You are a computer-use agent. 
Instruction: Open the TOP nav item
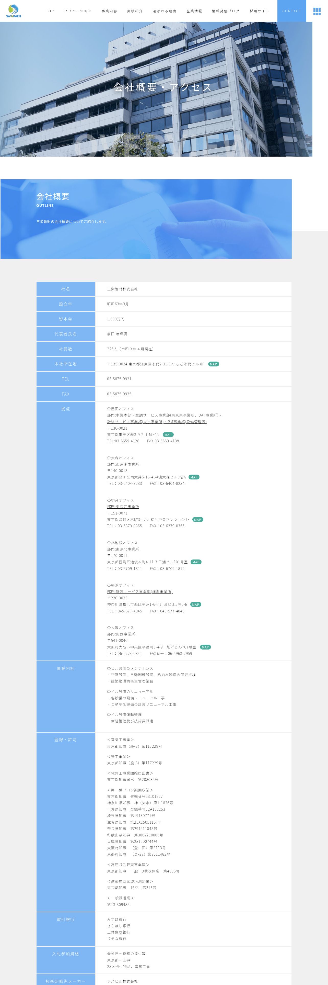tap(50, 11)
